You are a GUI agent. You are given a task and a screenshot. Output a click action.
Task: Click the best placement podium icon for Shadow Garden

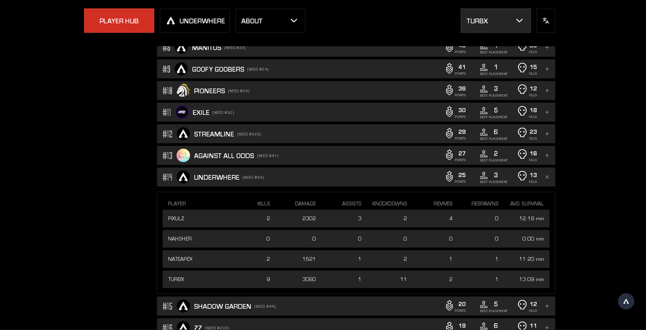tap(483, 304)
